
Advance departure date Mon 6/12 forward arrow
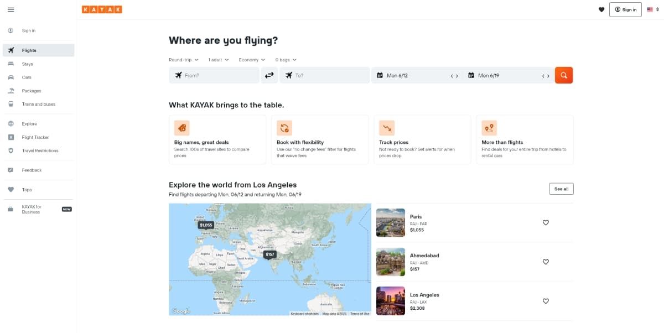[x=457, y=76]
